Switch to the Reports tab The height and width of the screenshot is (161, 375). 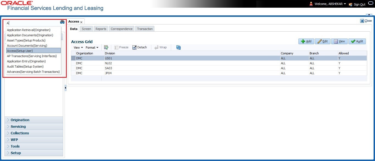101,29
